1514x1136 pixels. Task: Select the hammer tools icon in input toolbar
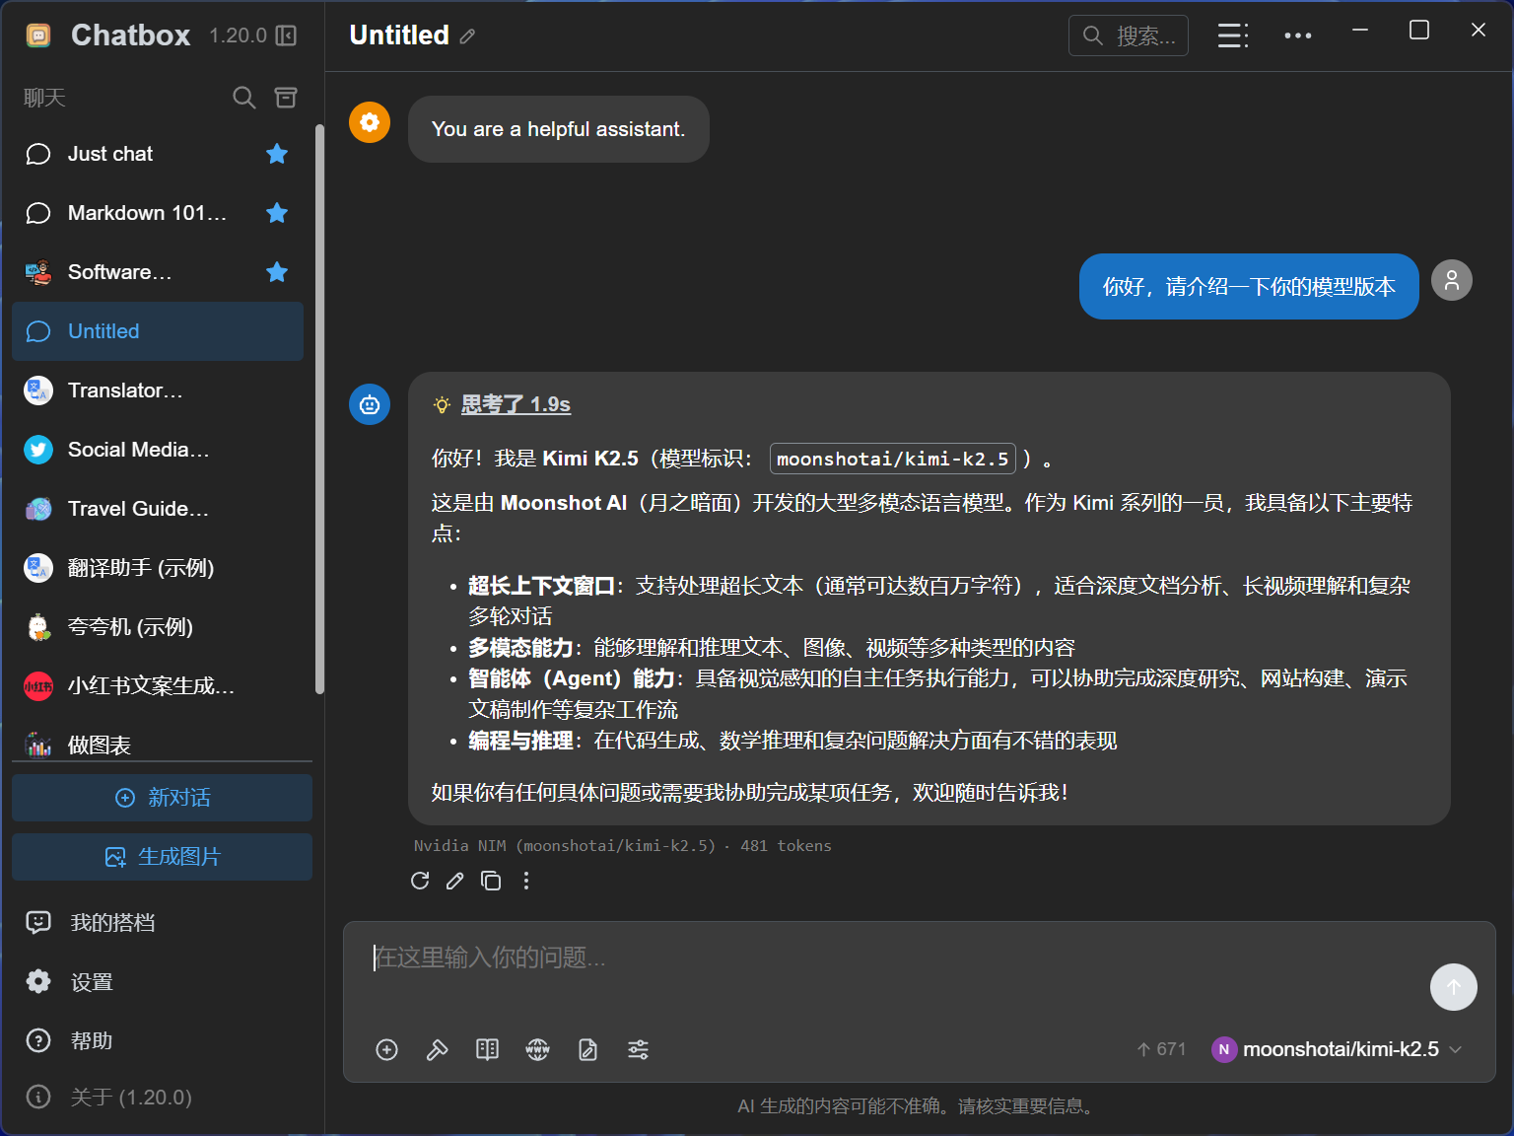[437, 1049]
